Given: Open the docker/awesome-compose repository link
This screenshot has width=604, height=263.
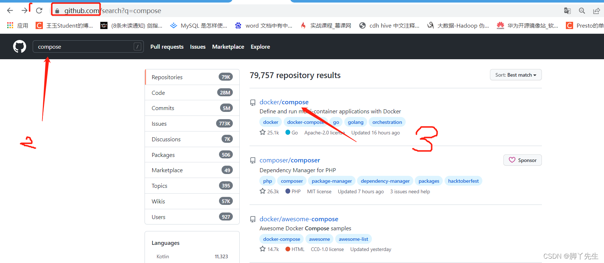Looking at the screenshot, I should pyautogui.click(x=299, y=219).
